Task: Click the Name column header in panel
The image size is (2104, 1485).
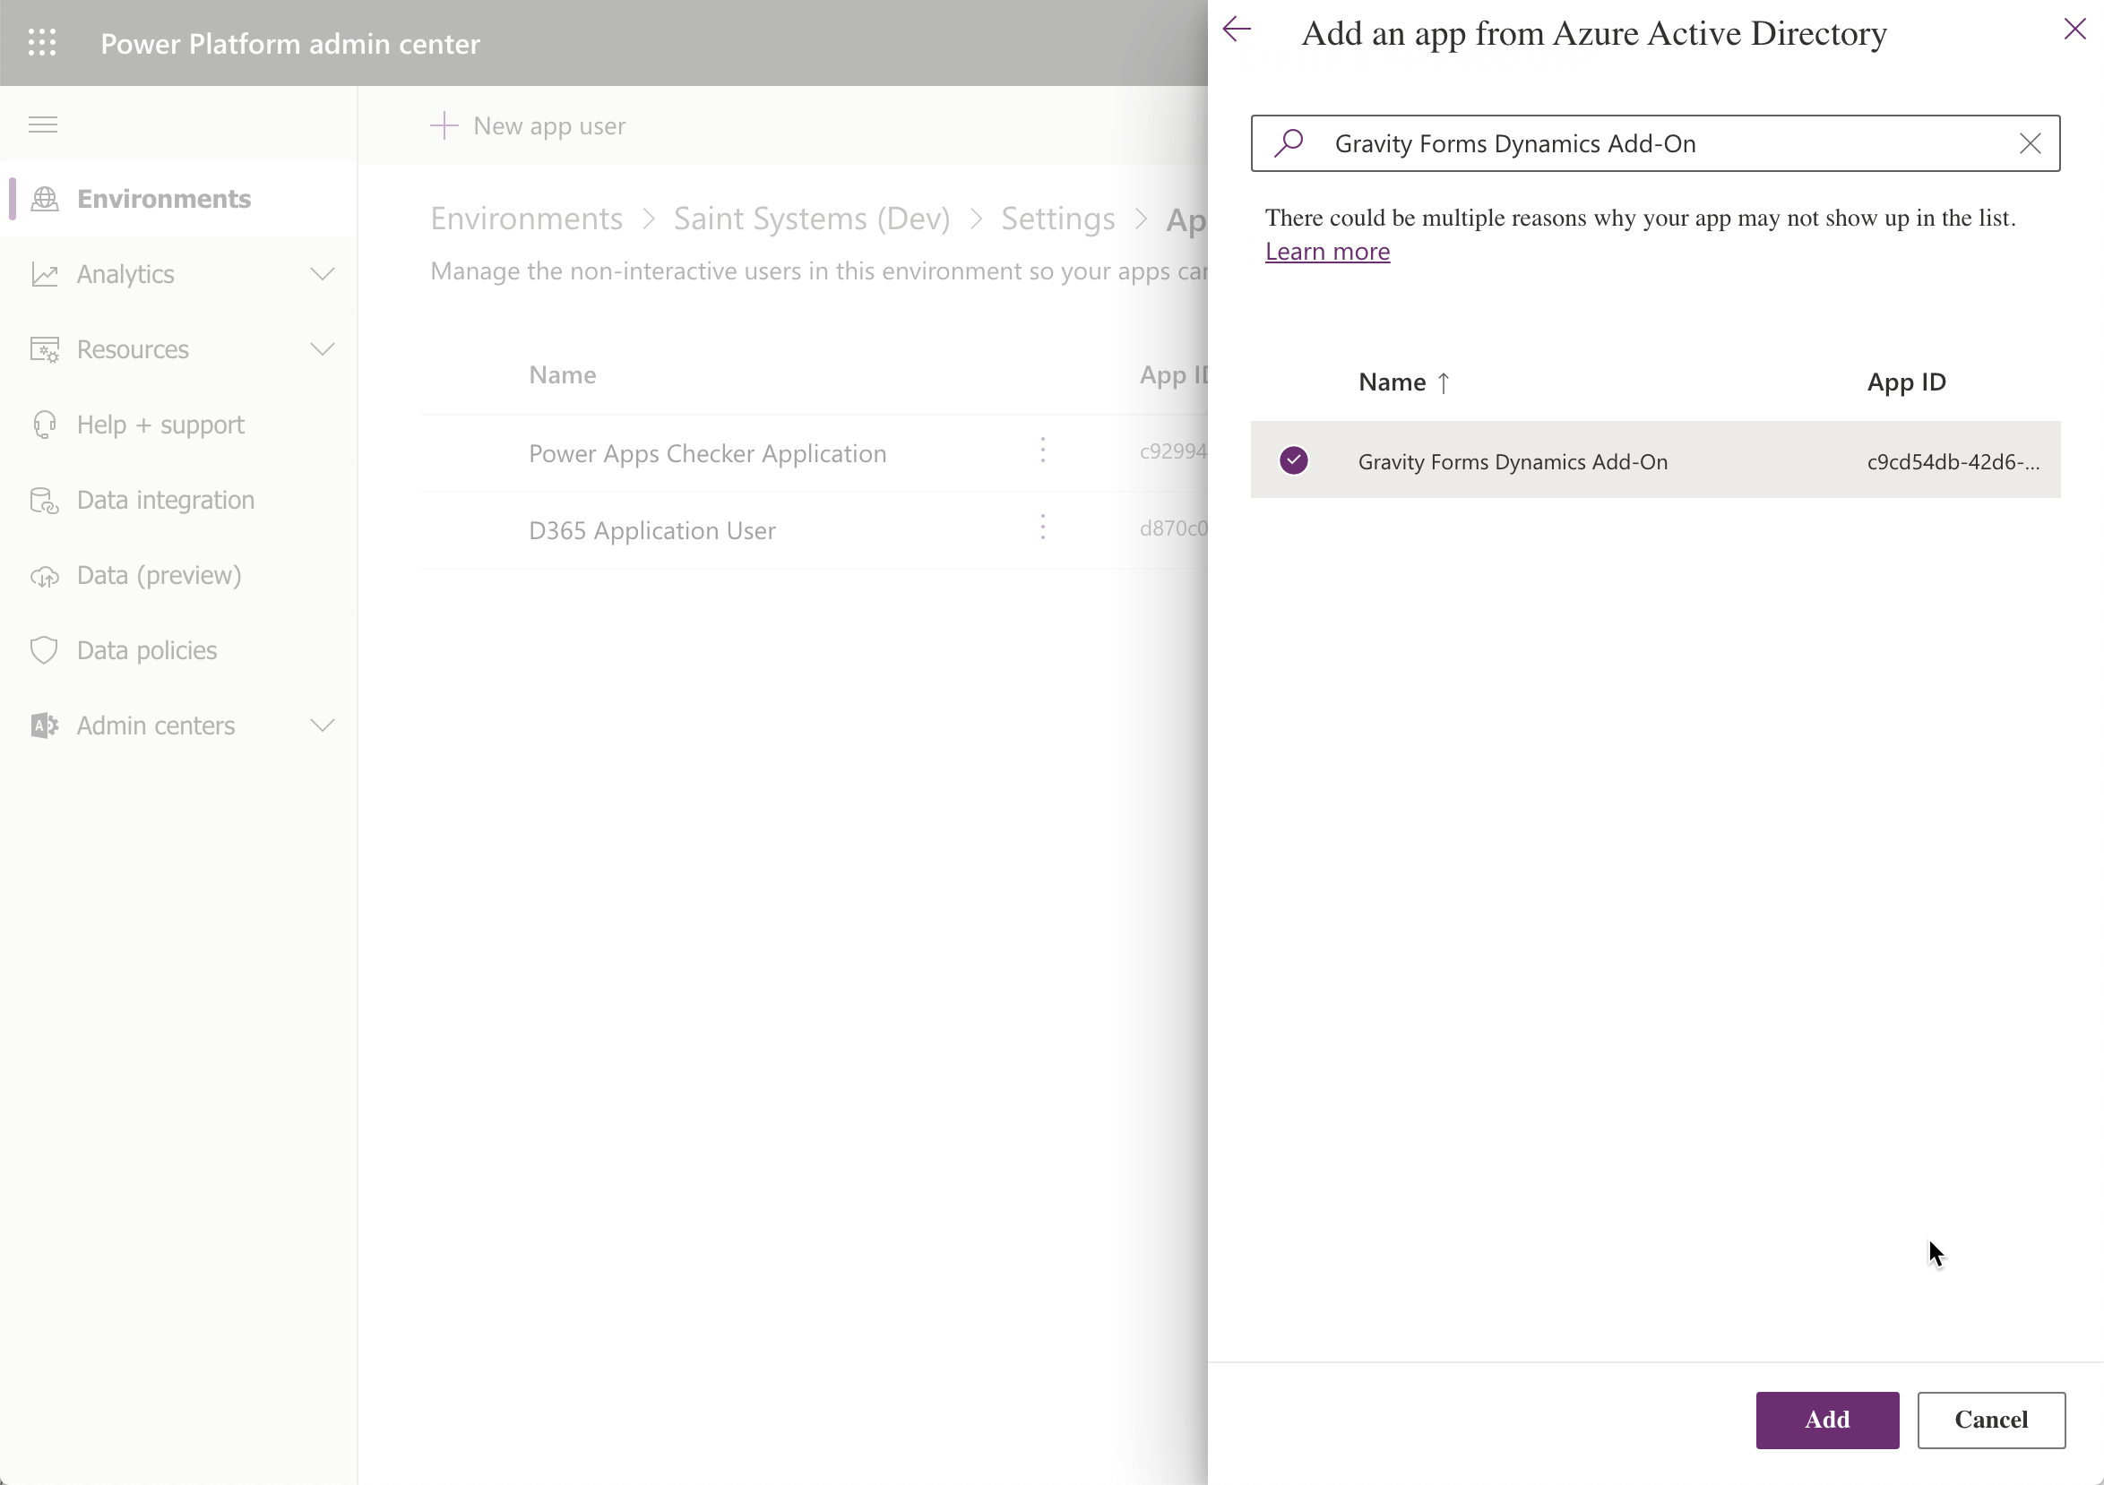Action: tap(1392, 382)
